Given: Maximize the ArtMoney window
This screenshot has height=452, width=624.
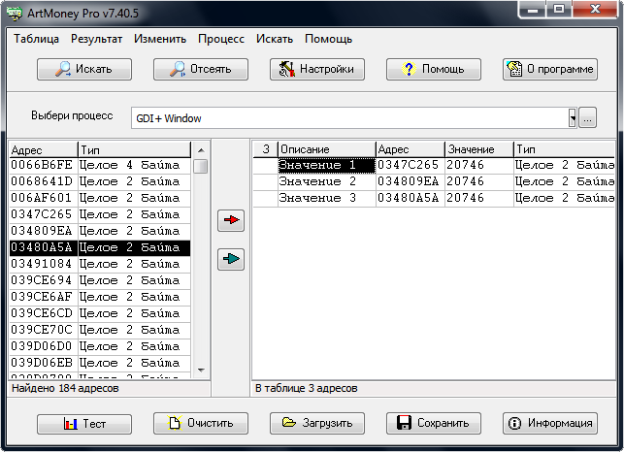Looking at the screenshot, I should point(559,10).
